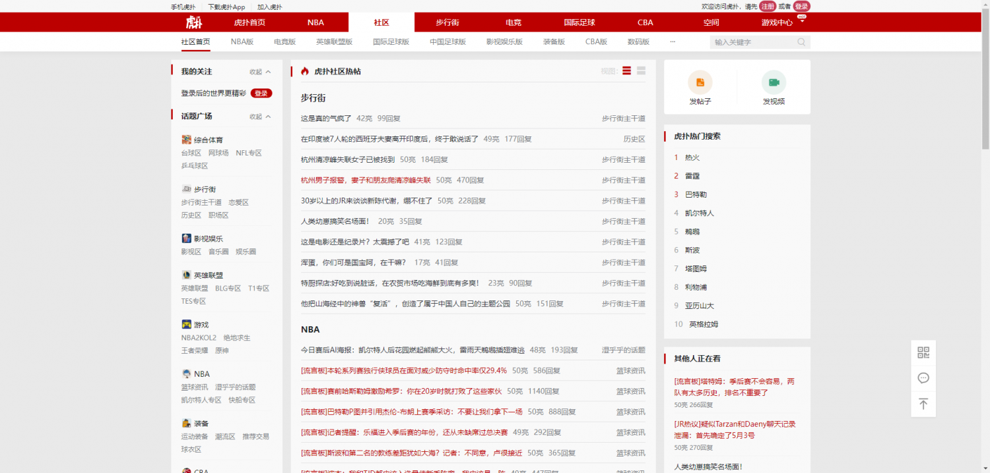Switch to compact list view
Screen dimensions: 990x473
(626, 71)
